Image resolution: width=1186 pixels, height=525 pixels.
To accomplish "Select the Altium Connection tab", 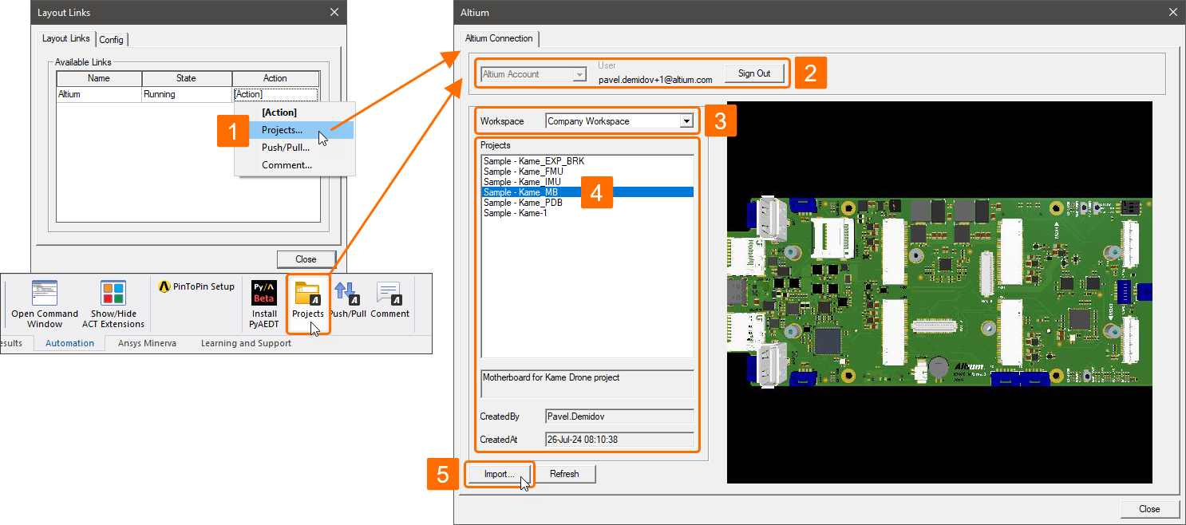I will (x=499, y=38).
